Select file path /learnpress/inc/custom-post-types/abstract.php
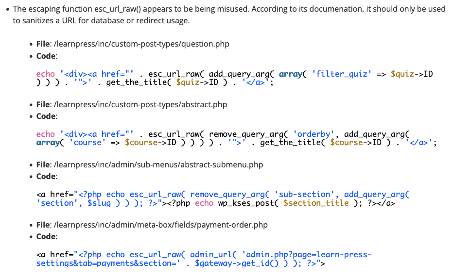Viewport: 453px width, 279px height. pyautogui.click(x=140, y=104)
